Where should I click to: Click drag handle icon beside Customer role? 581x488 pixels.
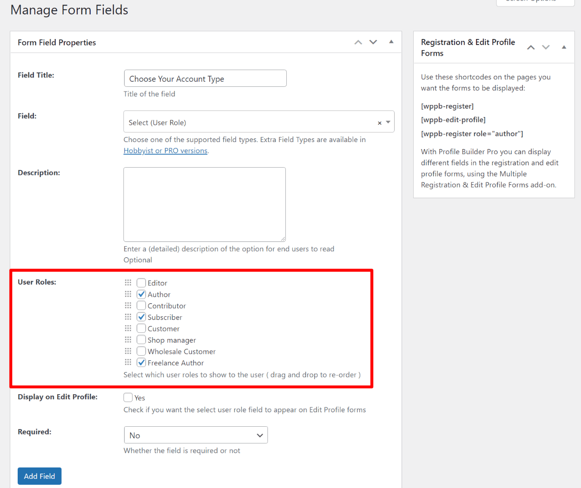[128, 328]
